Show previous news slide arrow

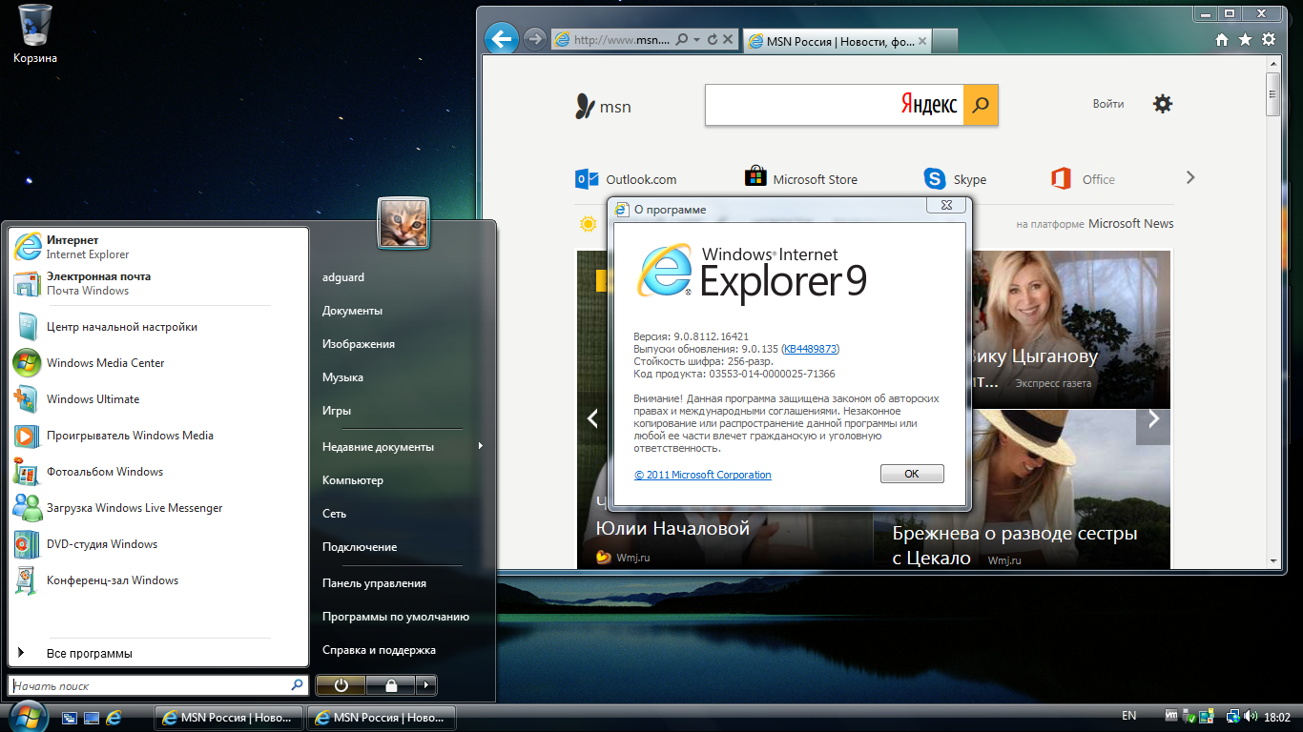tap(592, 418)
